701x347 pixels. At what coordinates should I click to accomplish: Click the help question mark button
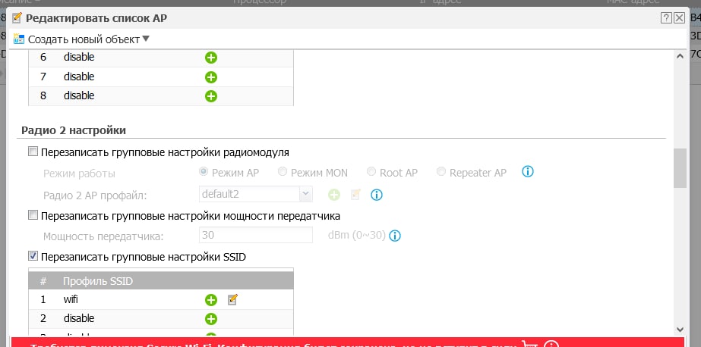pyautogui.click(x=666, y=17)
